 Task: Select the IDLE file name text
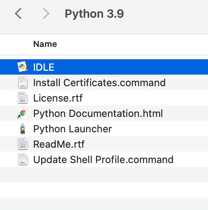43,67
